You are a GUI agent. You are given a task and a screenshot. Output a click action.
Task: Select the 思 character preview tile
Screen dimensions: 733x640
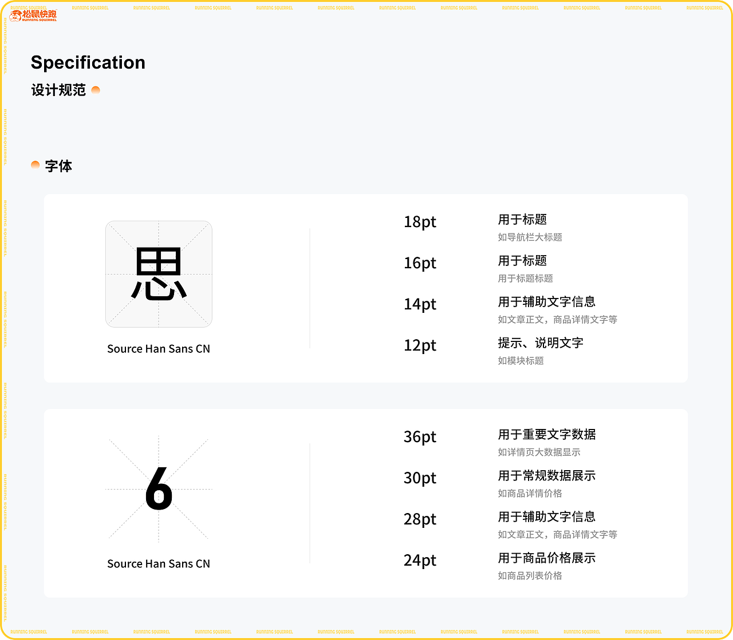point(159,274)
